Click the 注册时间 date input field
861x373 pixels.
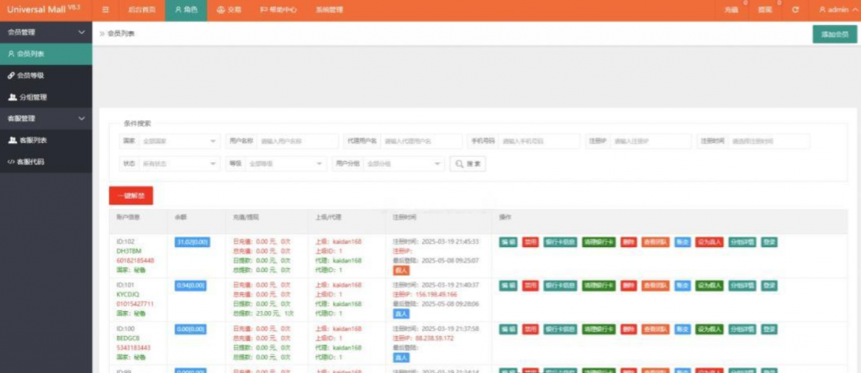(x=769, y=141)
